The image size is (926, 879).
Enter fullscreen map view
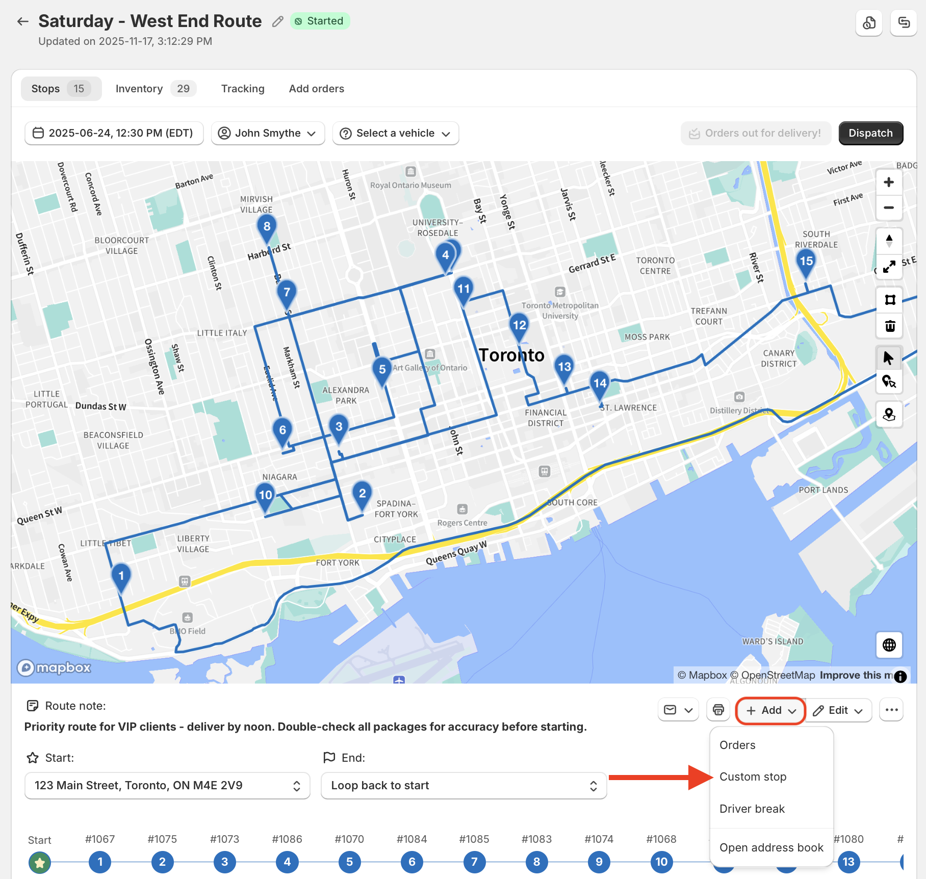click(889, 267)
